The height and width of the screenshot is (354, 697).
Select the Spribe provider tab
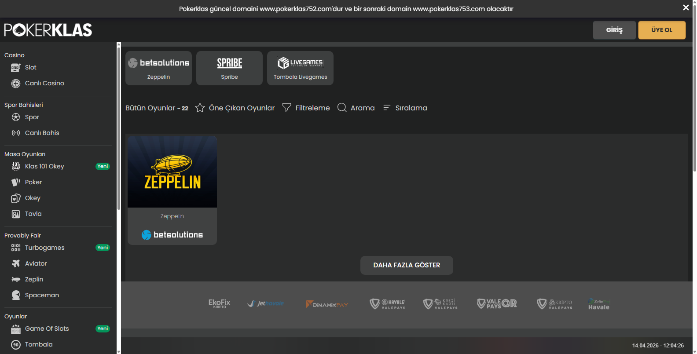pos(229,68)
